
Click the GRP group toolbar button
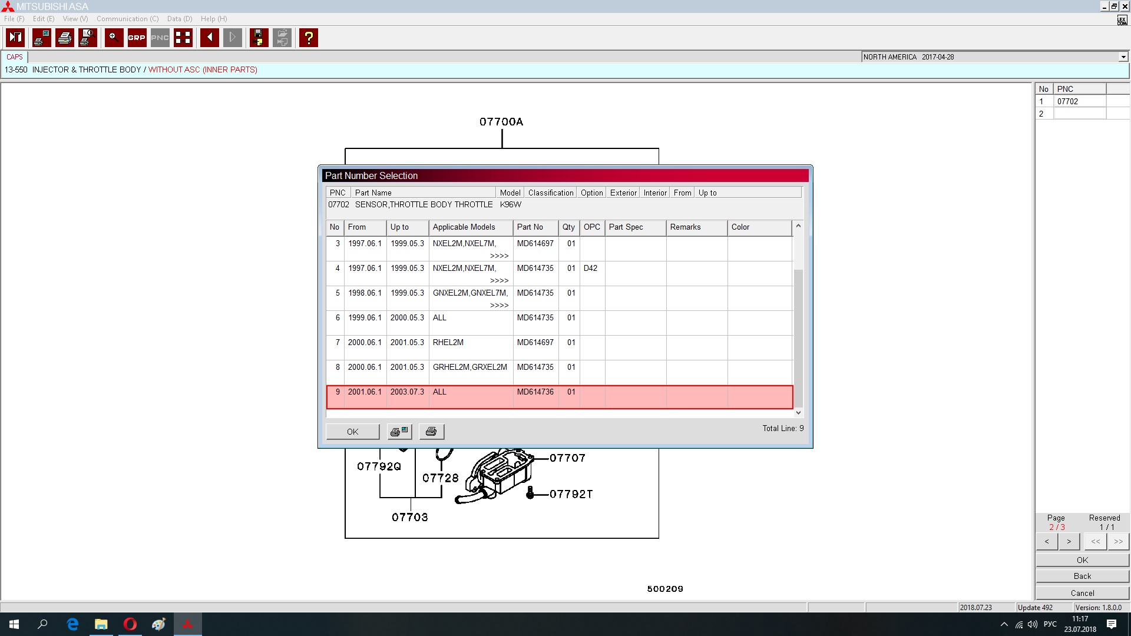(137, 38)
